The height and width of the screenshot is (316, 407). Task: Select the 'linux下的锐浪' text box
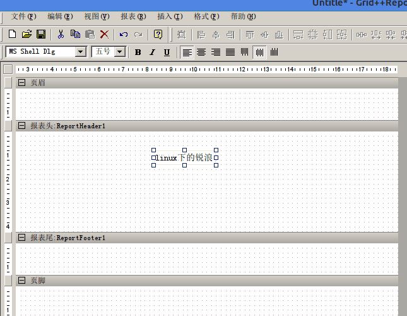pos(184,157)
